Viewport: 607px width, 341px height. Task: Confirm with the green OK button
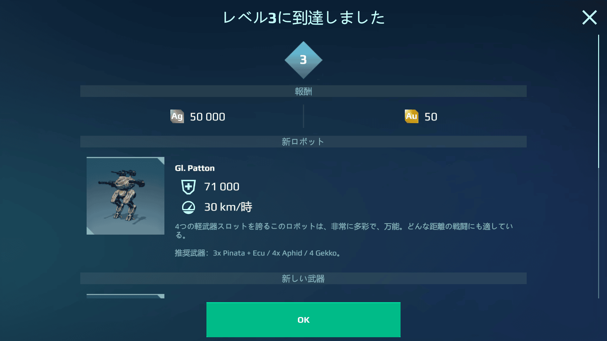pyautogui.click(x=303, y=320)
